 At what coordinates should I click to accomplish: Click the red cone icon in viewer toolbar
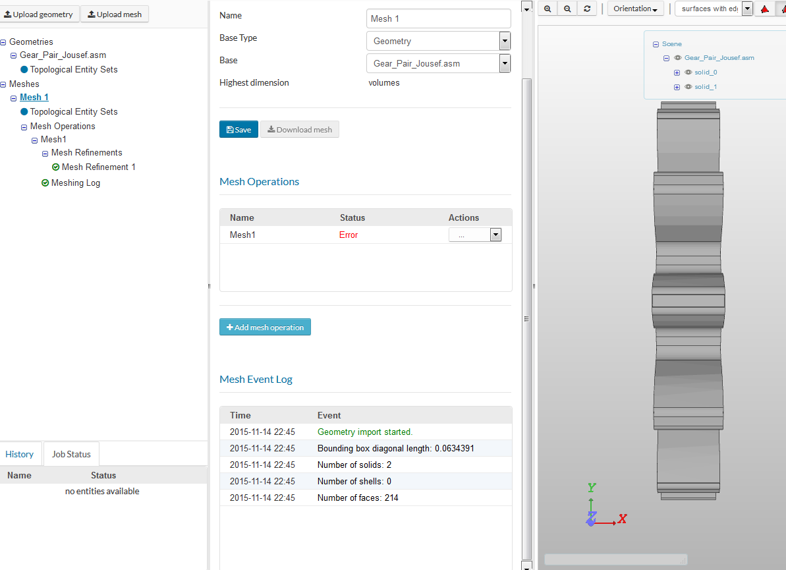point(764,9)
